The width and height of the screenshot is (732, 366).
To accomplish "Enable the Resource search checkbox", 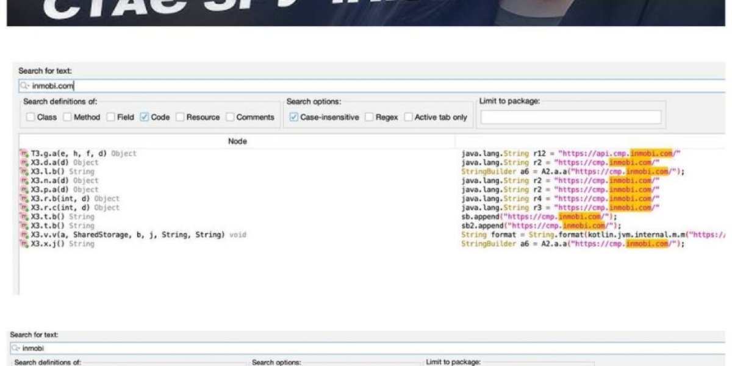I will pos(180,117).
